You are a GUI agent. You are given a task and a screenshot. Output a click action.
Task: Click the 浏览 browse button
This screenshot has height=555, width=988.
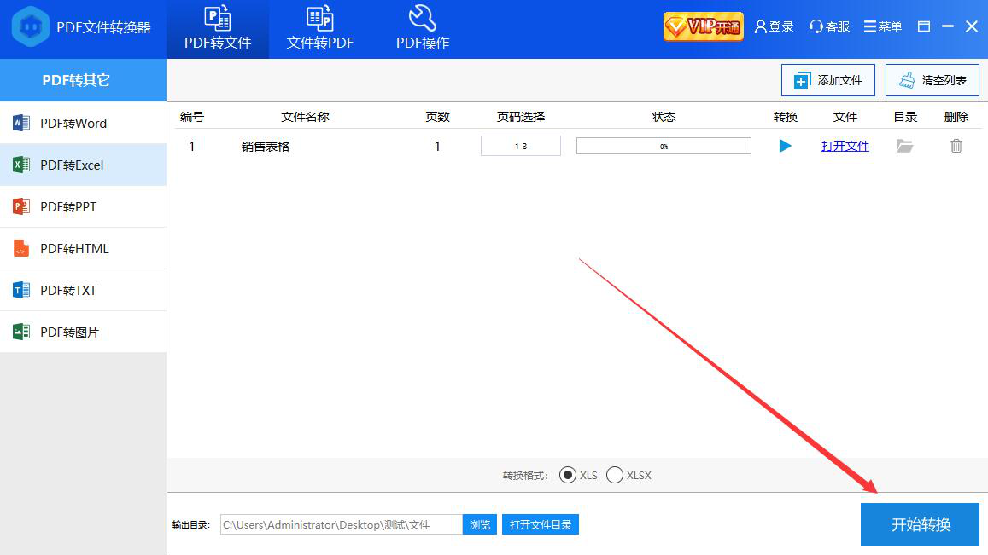click(480, 524)
